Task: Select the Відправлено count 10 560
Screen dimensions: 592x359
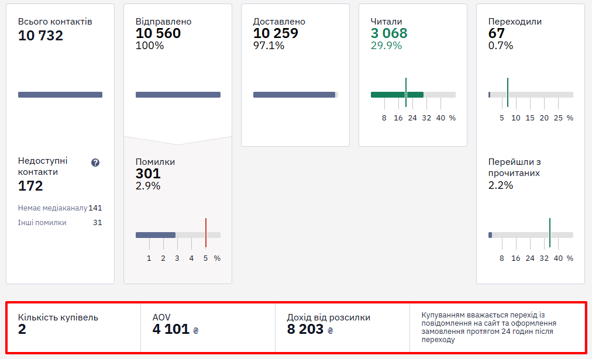Action: tap(158, 33)
